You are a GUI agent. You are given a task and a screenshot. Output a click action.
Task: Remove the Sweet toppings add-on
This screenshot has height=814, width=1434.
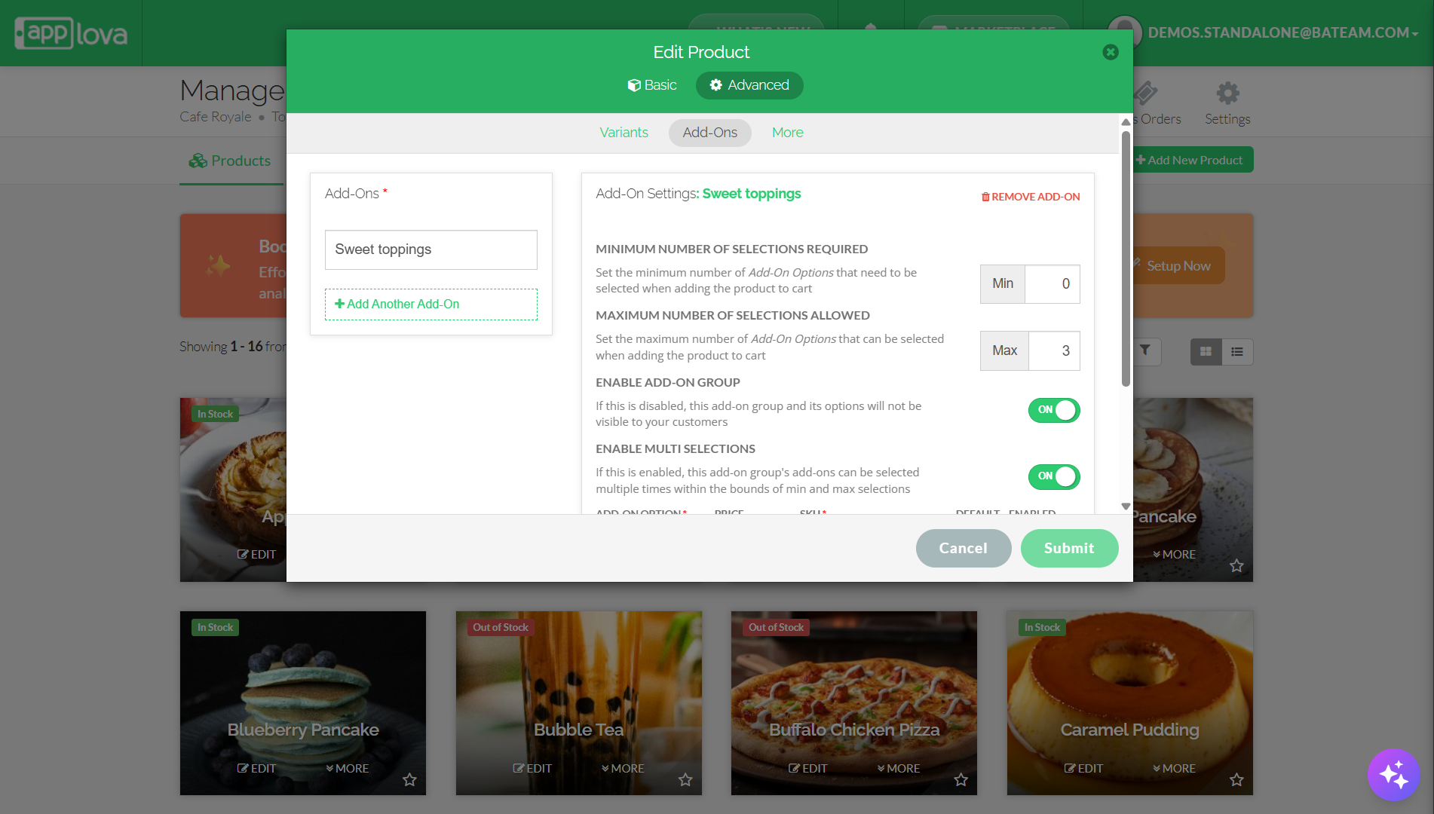[1030, 197]
